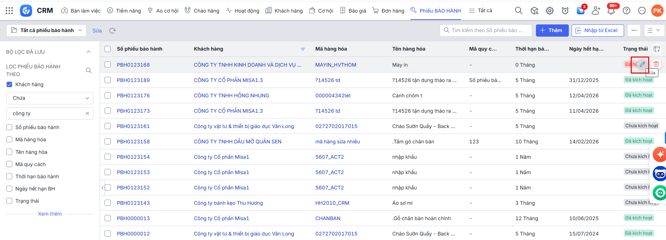Click the pencil edit icon on row PBH0123168
Viewport: 666px width, 240px height.
pyautogui.click(x=642, y=64)
